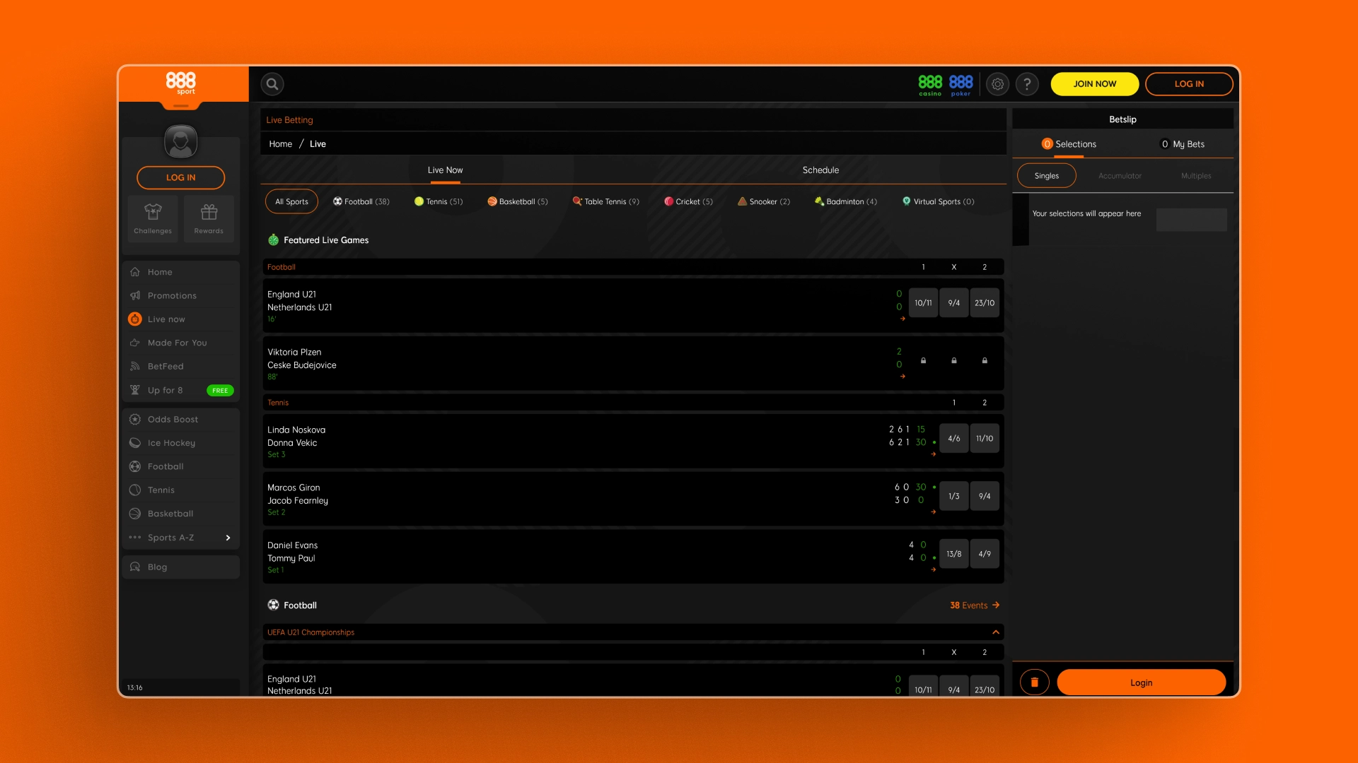Open 38 Events football link
1358x763 pixels.
(975, 605)
